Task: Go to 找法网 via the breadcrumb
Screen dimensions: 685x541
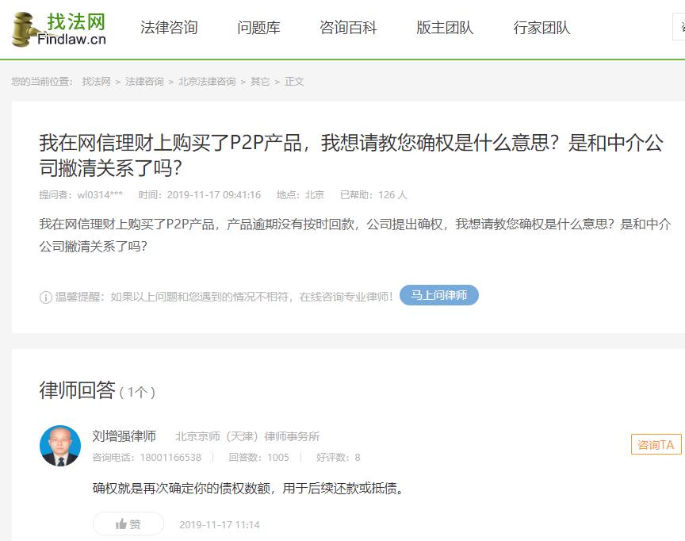Action: point(96,81)
